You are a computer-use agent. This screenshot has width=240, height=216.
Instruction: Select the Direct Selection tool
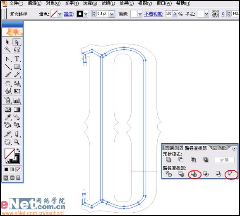pyautogui.click(x=17, y=42)
